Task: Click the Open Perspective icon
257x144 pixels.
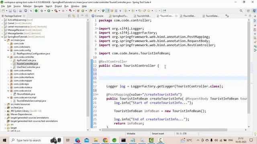Action: (x=249, y=11)
